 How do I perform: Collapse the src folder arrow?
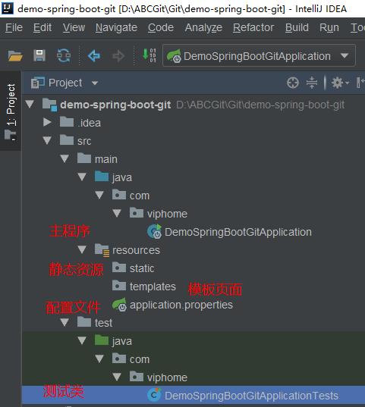coord(47,141)
